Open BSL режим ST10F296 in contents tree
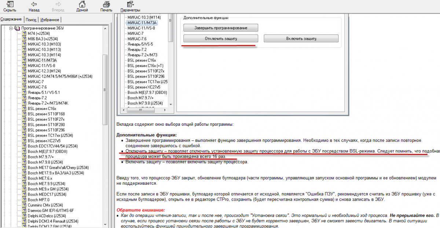440x228 pixels. (46, 130)
